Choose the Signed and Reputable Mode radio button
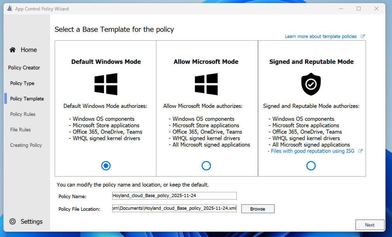 click(x=311, y=166)
